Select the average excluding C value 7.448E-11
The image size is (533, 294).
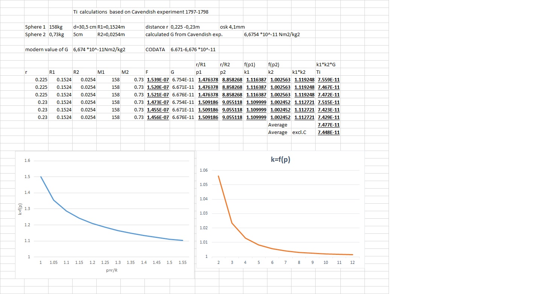click(x=328, y=132)
